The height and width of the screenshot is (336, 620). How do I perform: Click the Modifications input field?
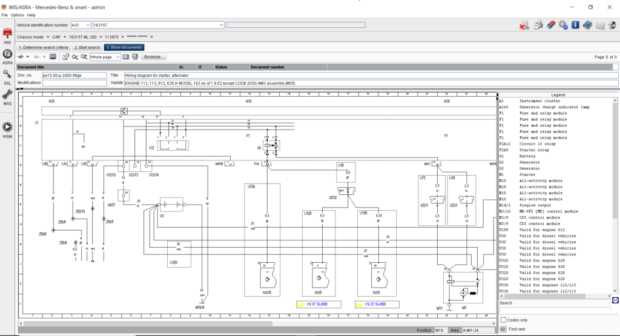74,83
